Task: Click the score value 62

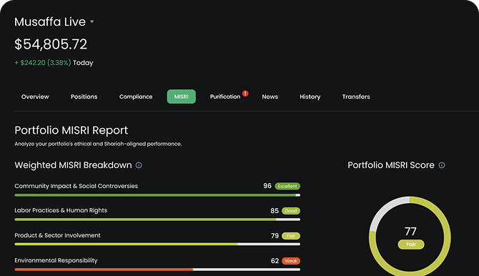Action: click(275, 261)
